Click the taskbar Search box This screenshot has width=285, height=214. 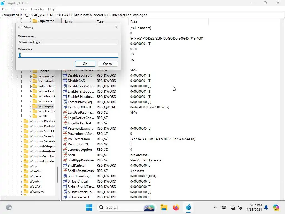pos(127,207)
